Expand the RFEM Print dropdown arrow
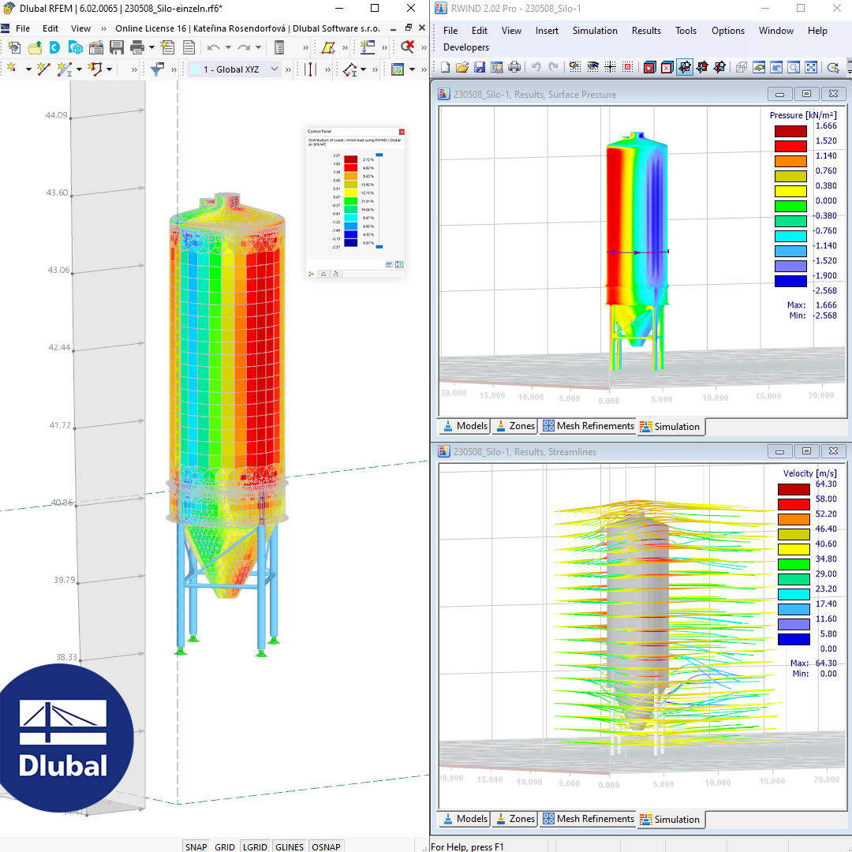This screenshot has width=852, height=852. (x=151, y=48)
